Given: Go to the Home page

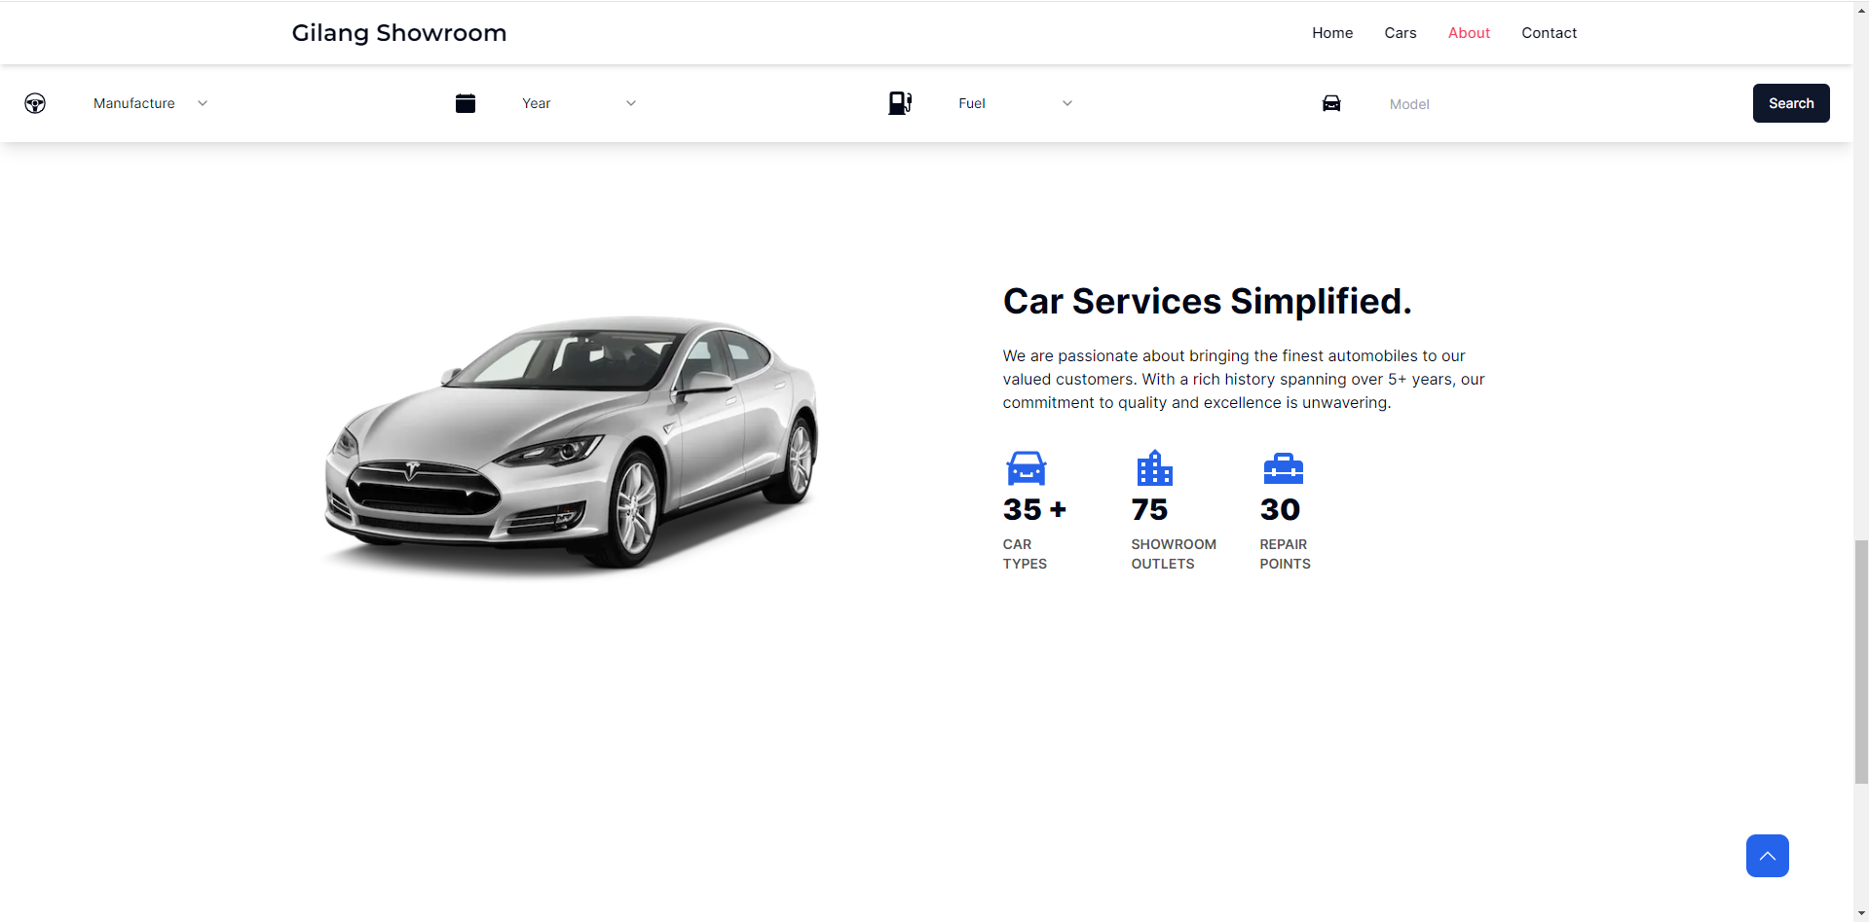Looking at the screenshot, I should 1331,33.
